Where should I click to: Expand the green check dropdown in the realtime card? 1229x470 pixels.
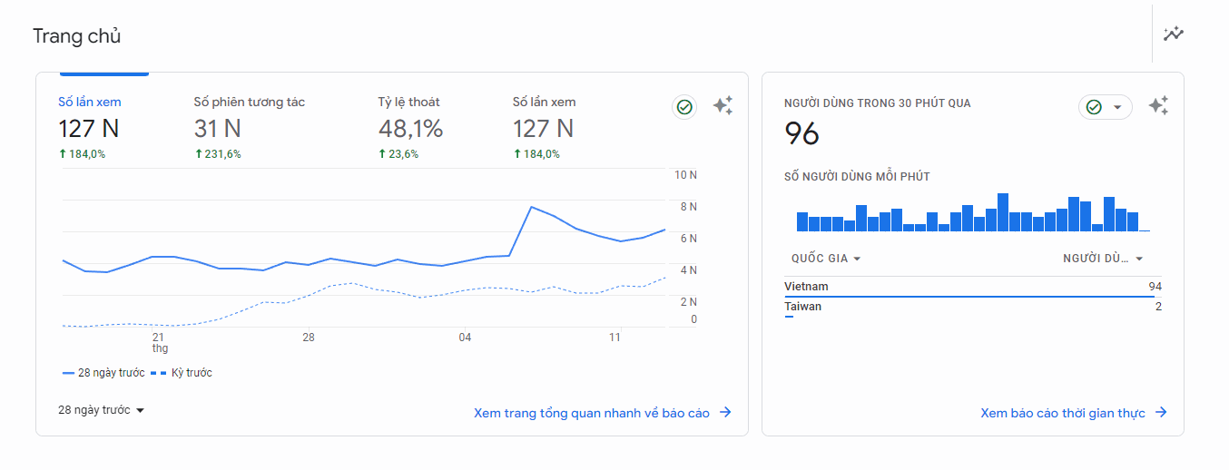[x=1105, y=107]
